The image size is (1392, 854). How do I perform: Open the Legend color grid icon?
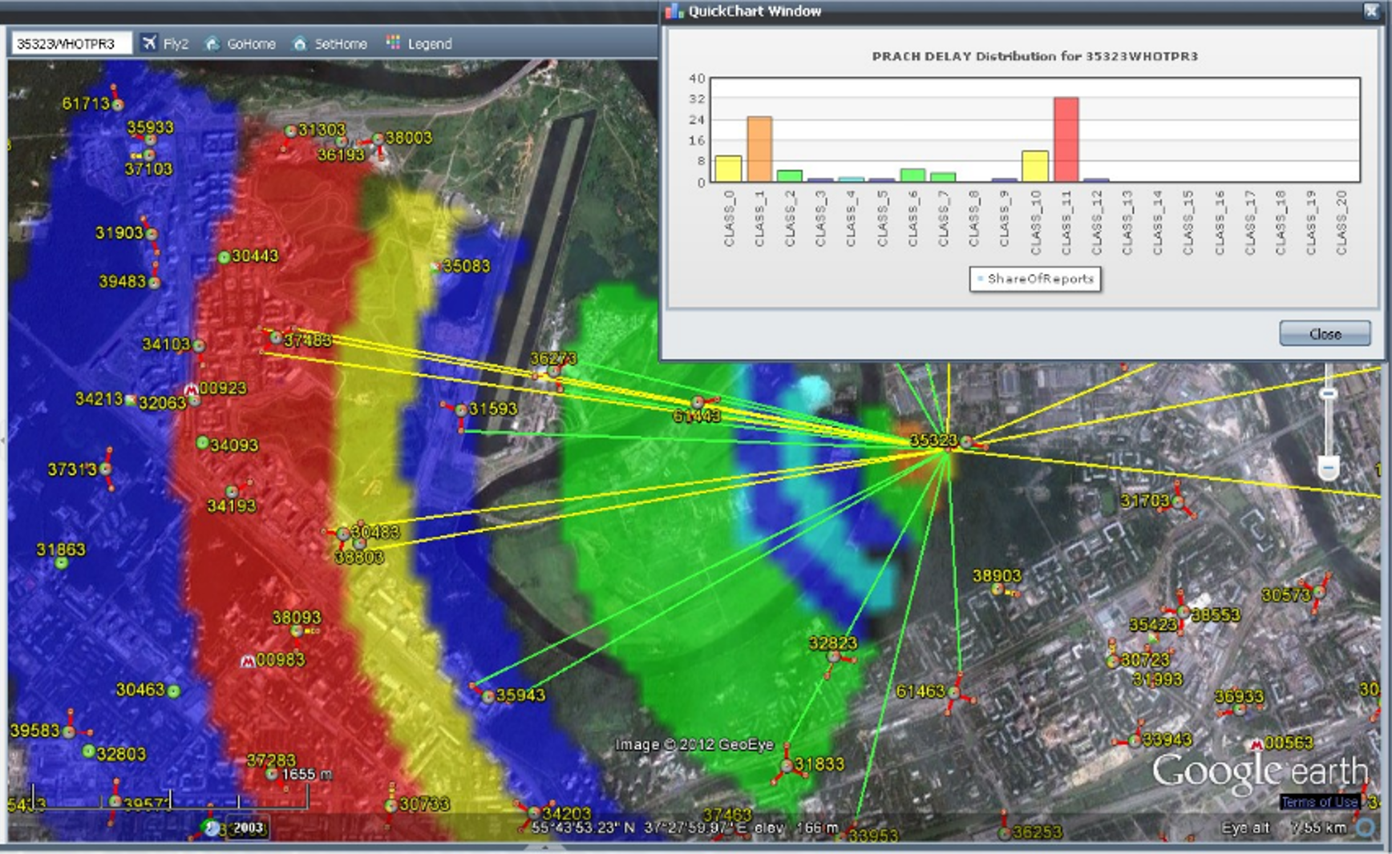(x=393, y=42)
